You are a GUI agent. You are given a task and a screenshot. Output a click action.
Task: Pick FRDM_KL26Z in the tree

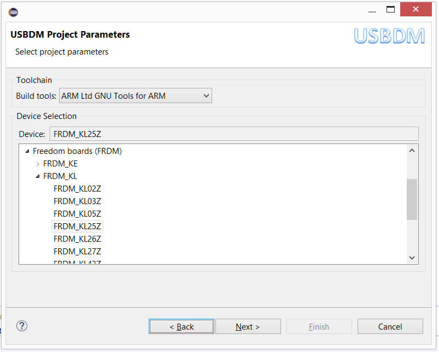pos(77,239)
